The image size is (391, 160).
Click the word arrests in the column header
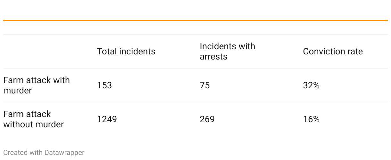(x=213, y=57)
